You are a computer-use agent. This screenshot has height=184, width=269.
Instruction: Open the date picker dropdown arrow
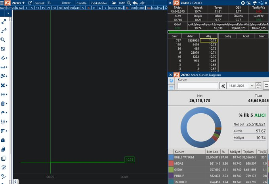click(252, 86)
